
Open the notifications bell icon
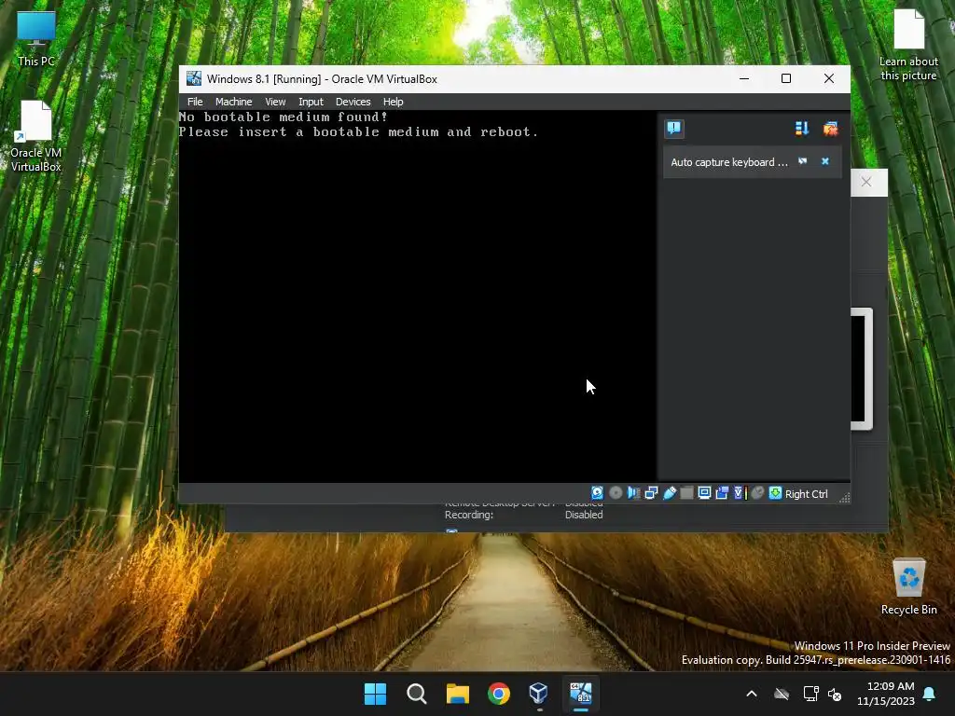tap(930, 694)
